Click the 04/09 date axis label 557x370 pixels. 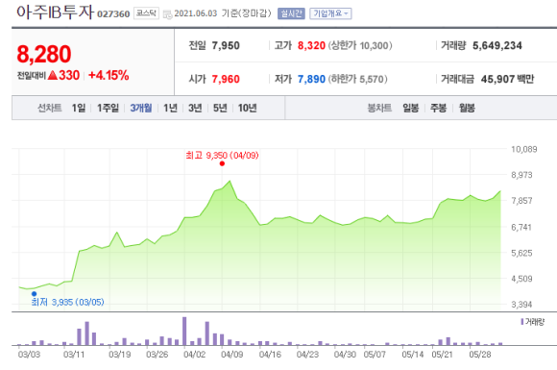click(232, 355)
